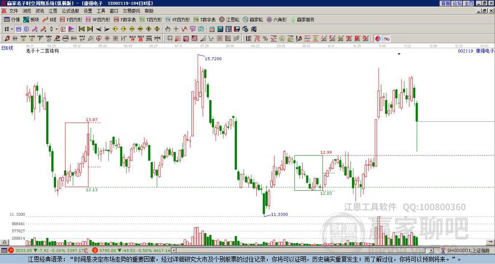Click the SH000001 上证指数 status item
This screenshot has width=495, height=264.
[466, 251]
